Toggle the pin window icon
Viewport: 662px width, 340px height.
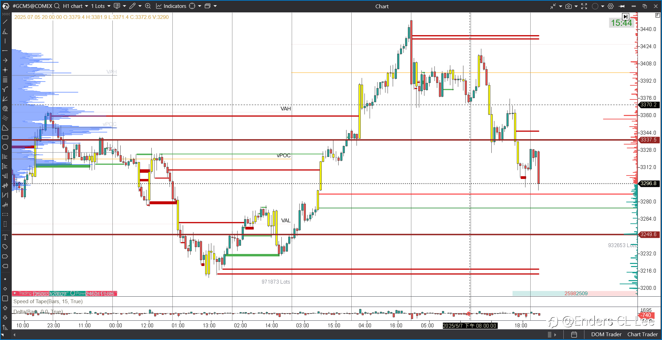point(622,6)
